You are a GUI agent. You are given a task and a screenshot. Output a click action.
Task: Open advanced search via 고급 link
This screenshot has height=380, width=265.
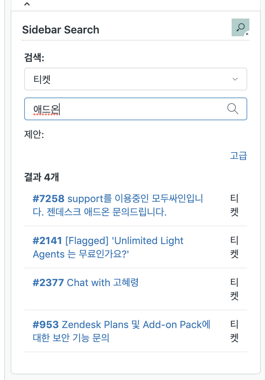click(x=238, y=155)
